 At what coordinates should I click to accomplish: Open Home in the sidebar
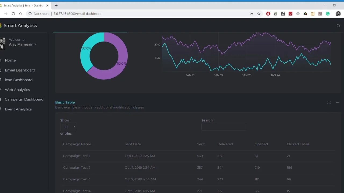10,60
